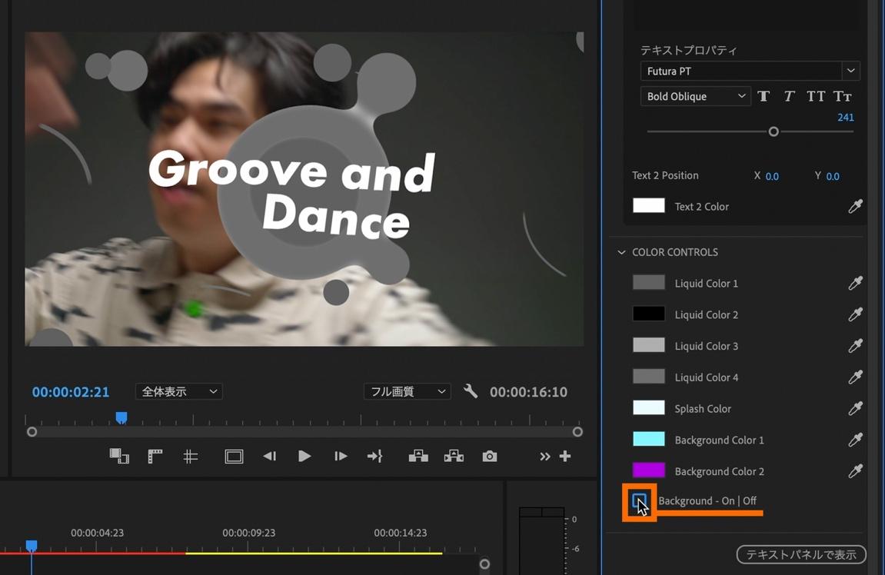Screen dimensions: 885x575
Task: Use the eyedropper for Background Color 2
Action: tap(855, 471)
